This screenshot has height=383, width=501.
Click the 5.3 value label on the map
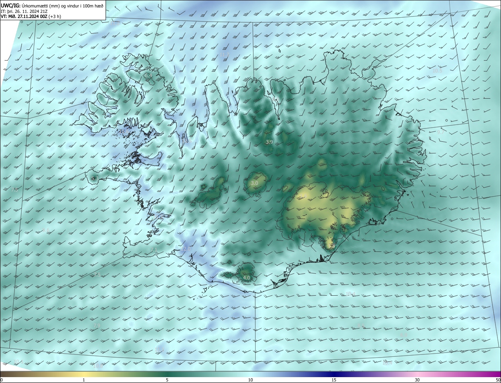coord(94,179)
